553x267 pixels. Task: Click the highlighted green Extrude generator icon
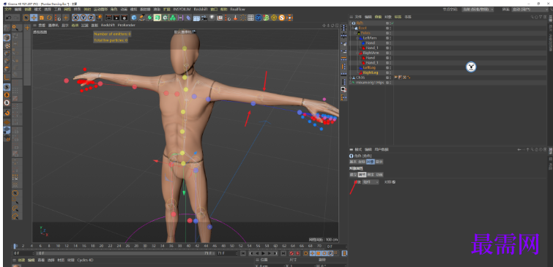click(x=157, y=18)
